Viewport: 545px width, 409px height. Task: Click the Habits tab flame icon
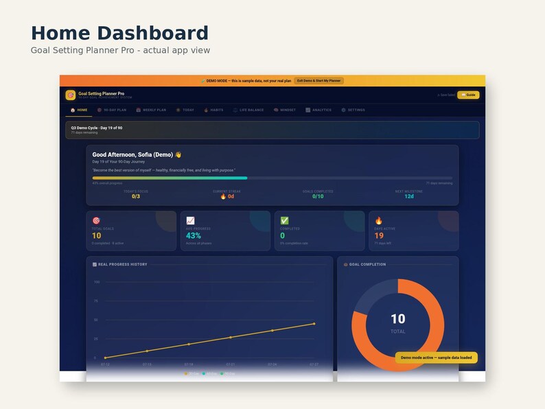coord(206,110)
